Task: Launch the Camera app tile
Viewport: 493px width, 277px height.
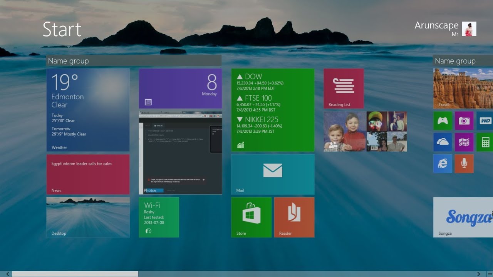Action: point(464,121)
